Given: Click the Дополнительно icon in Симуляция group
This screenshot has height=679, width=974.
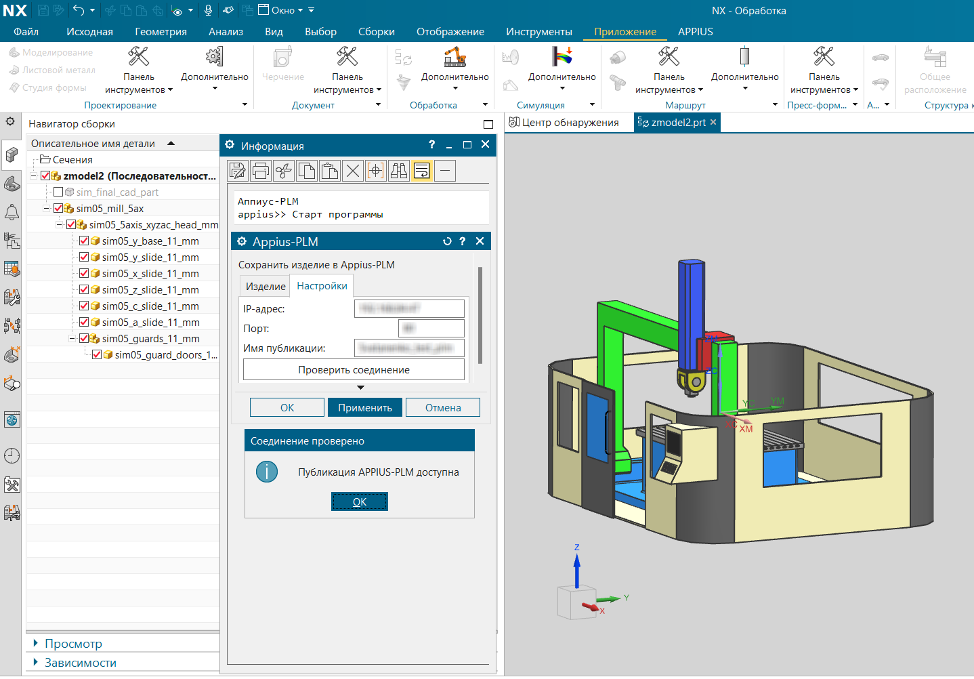Looking at the screenshot, I should point(562,68).
